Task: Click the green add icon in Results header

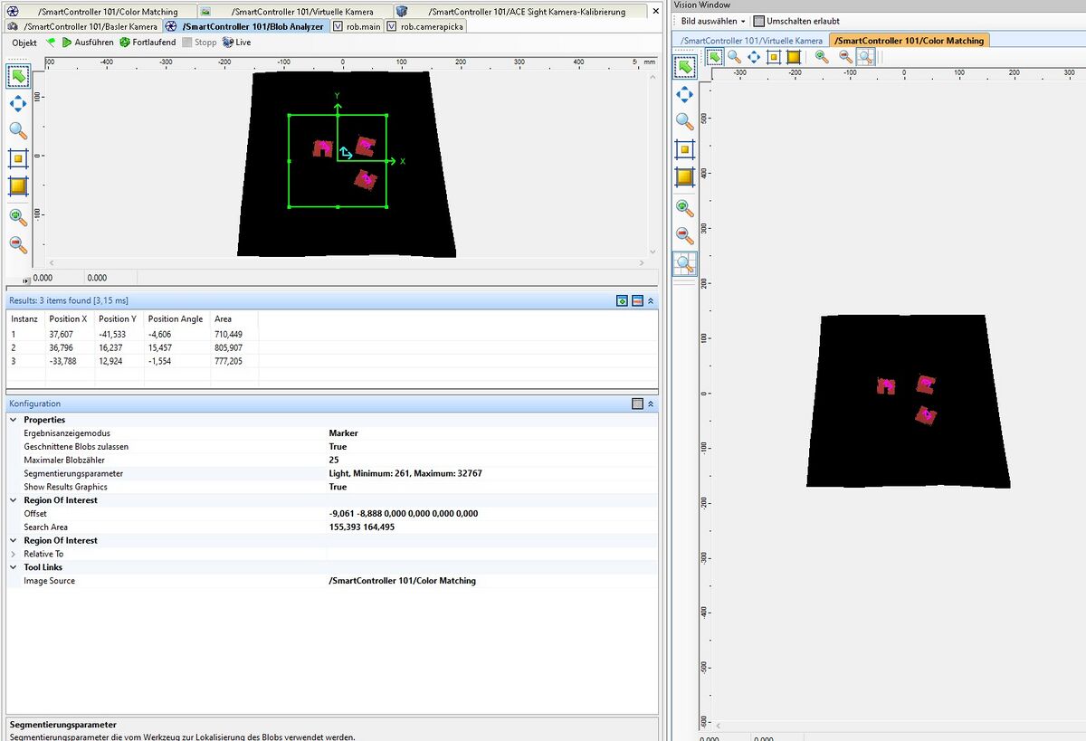Action: point(622,300)
